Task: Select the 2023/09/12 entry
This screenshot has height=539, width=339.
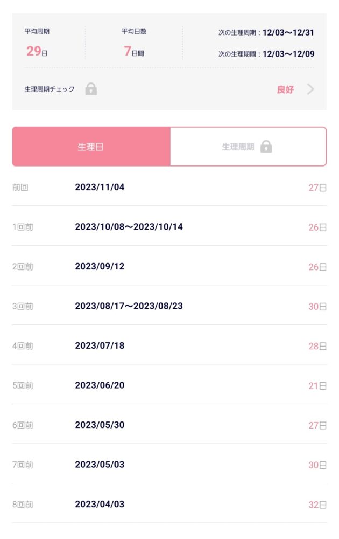Action: coord(169,266)
